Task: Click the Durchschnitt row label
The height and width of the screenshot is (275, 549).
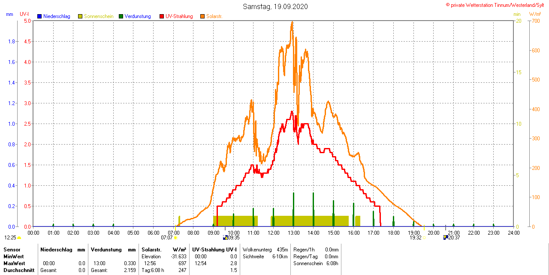Action: coord(19,270)
